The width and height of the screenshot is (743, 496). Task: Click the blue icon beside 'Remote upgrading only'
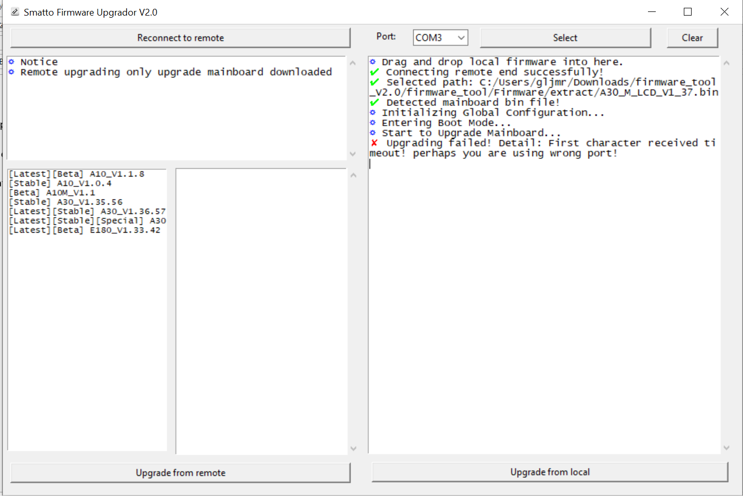11,72
